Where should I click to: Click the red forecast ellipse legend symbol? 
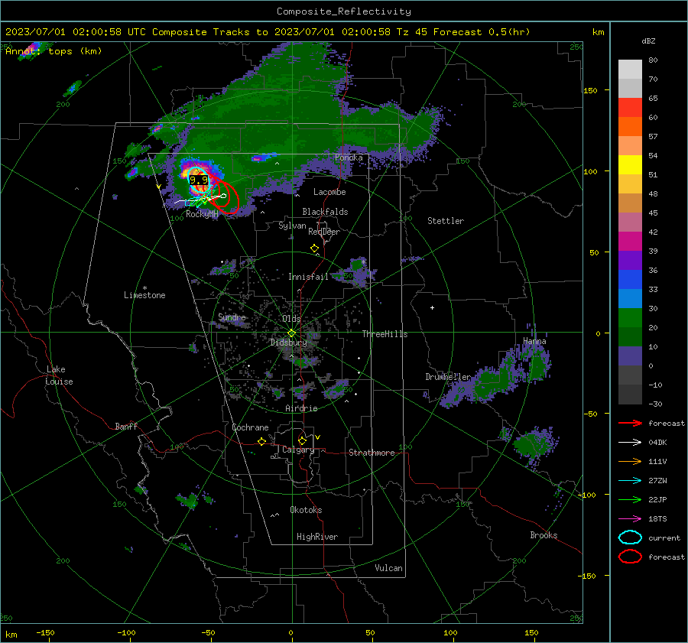click(630, 557)
